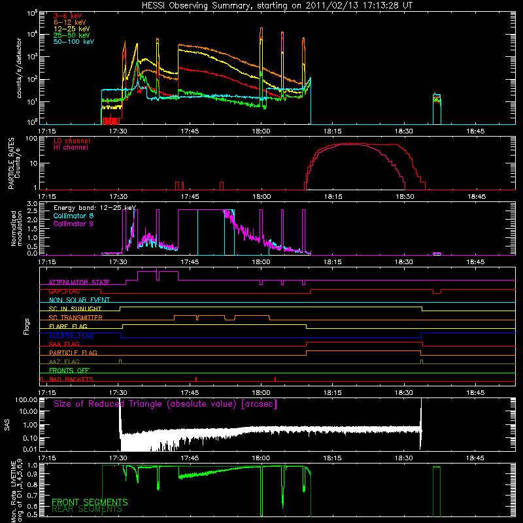Click the 18:00 tick on the counts plot axis

261,131
